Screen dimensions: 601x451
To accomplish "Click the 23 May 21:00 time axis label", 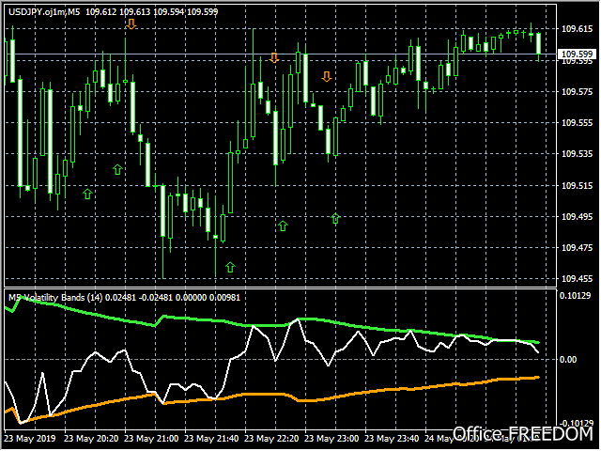I will pyautogui.click(x=151, y=439).
